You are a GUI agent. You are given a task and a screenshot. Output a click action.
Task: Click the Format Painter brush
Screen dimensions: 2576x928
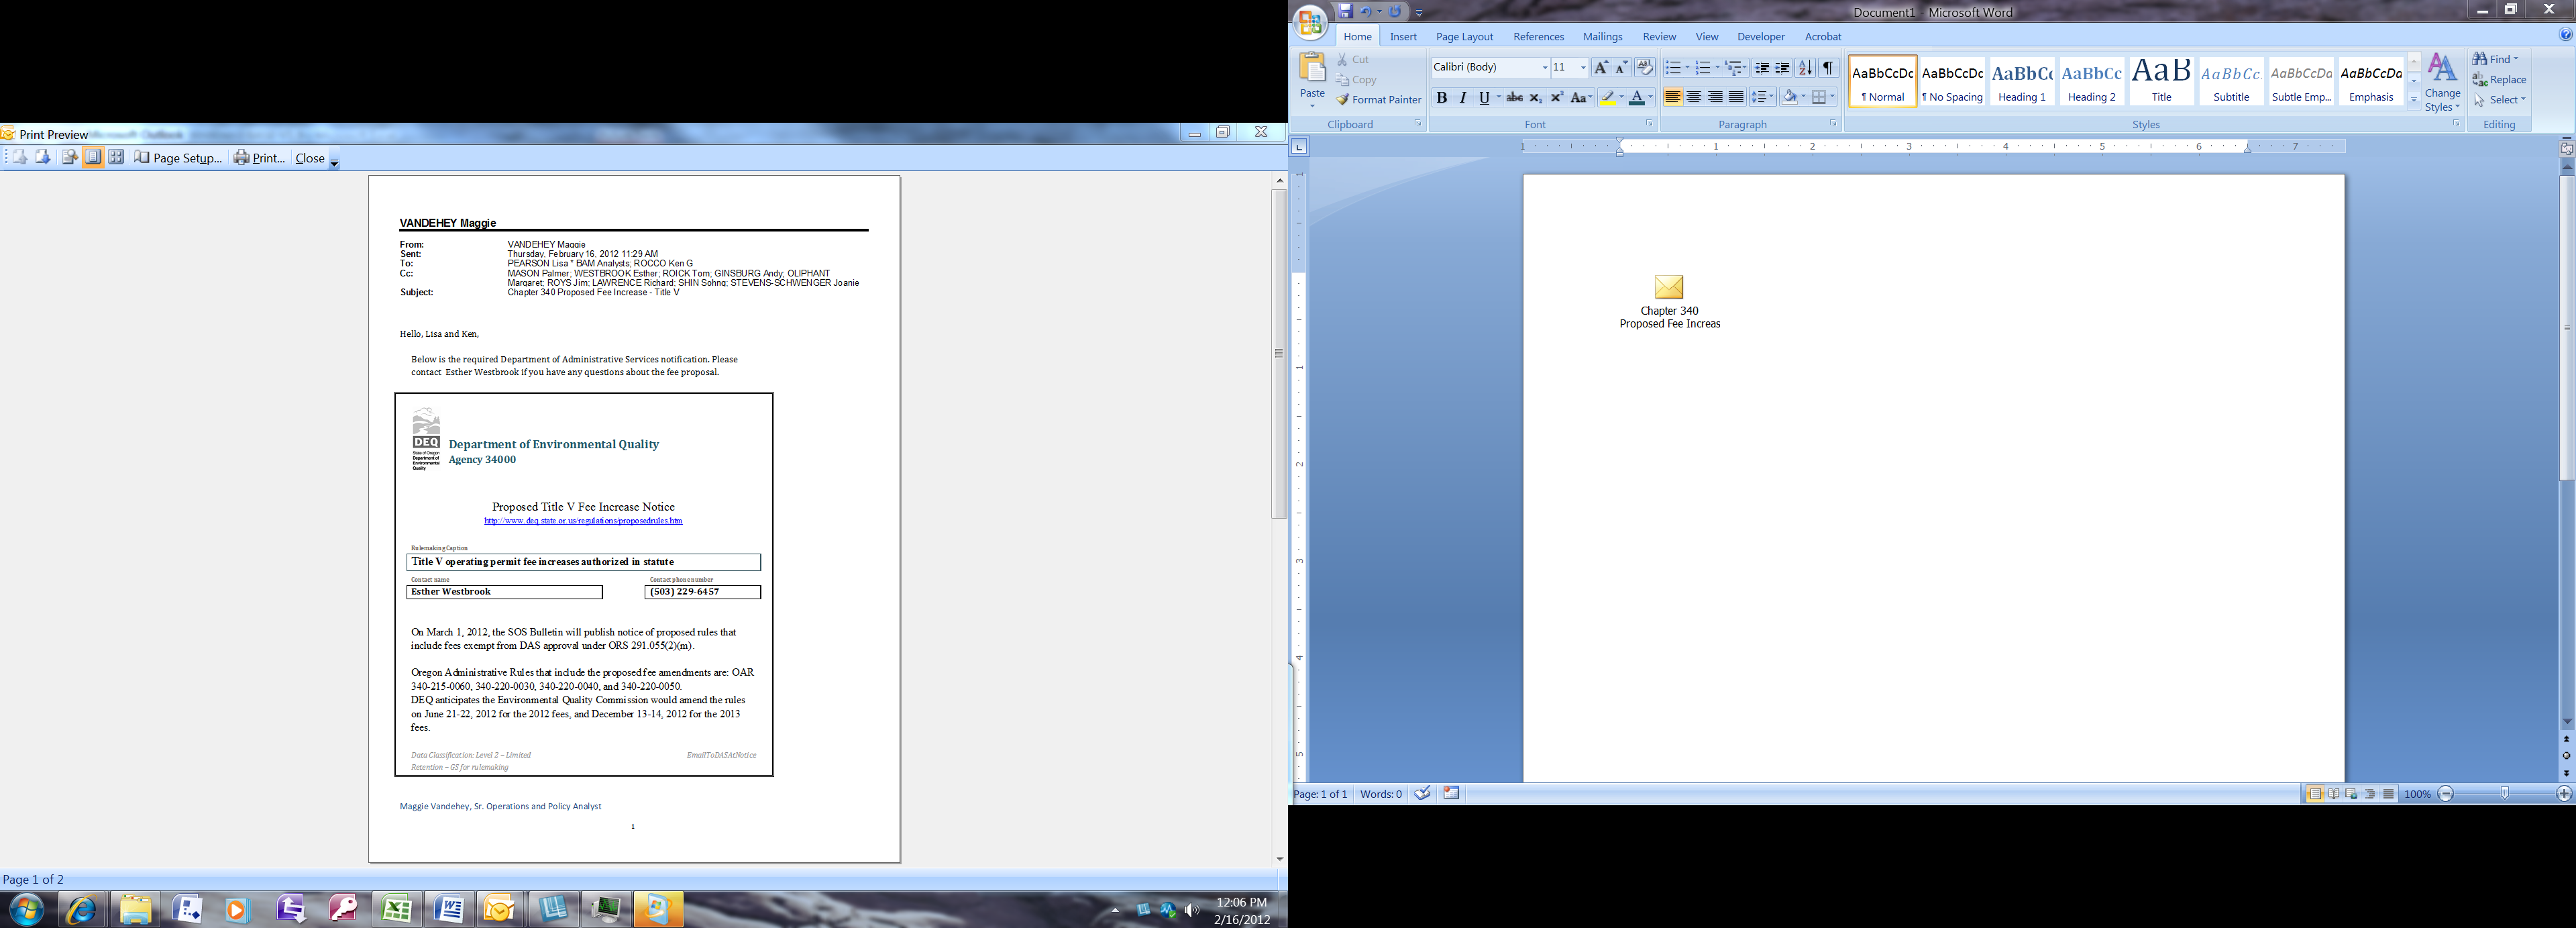pos(1343,99)
